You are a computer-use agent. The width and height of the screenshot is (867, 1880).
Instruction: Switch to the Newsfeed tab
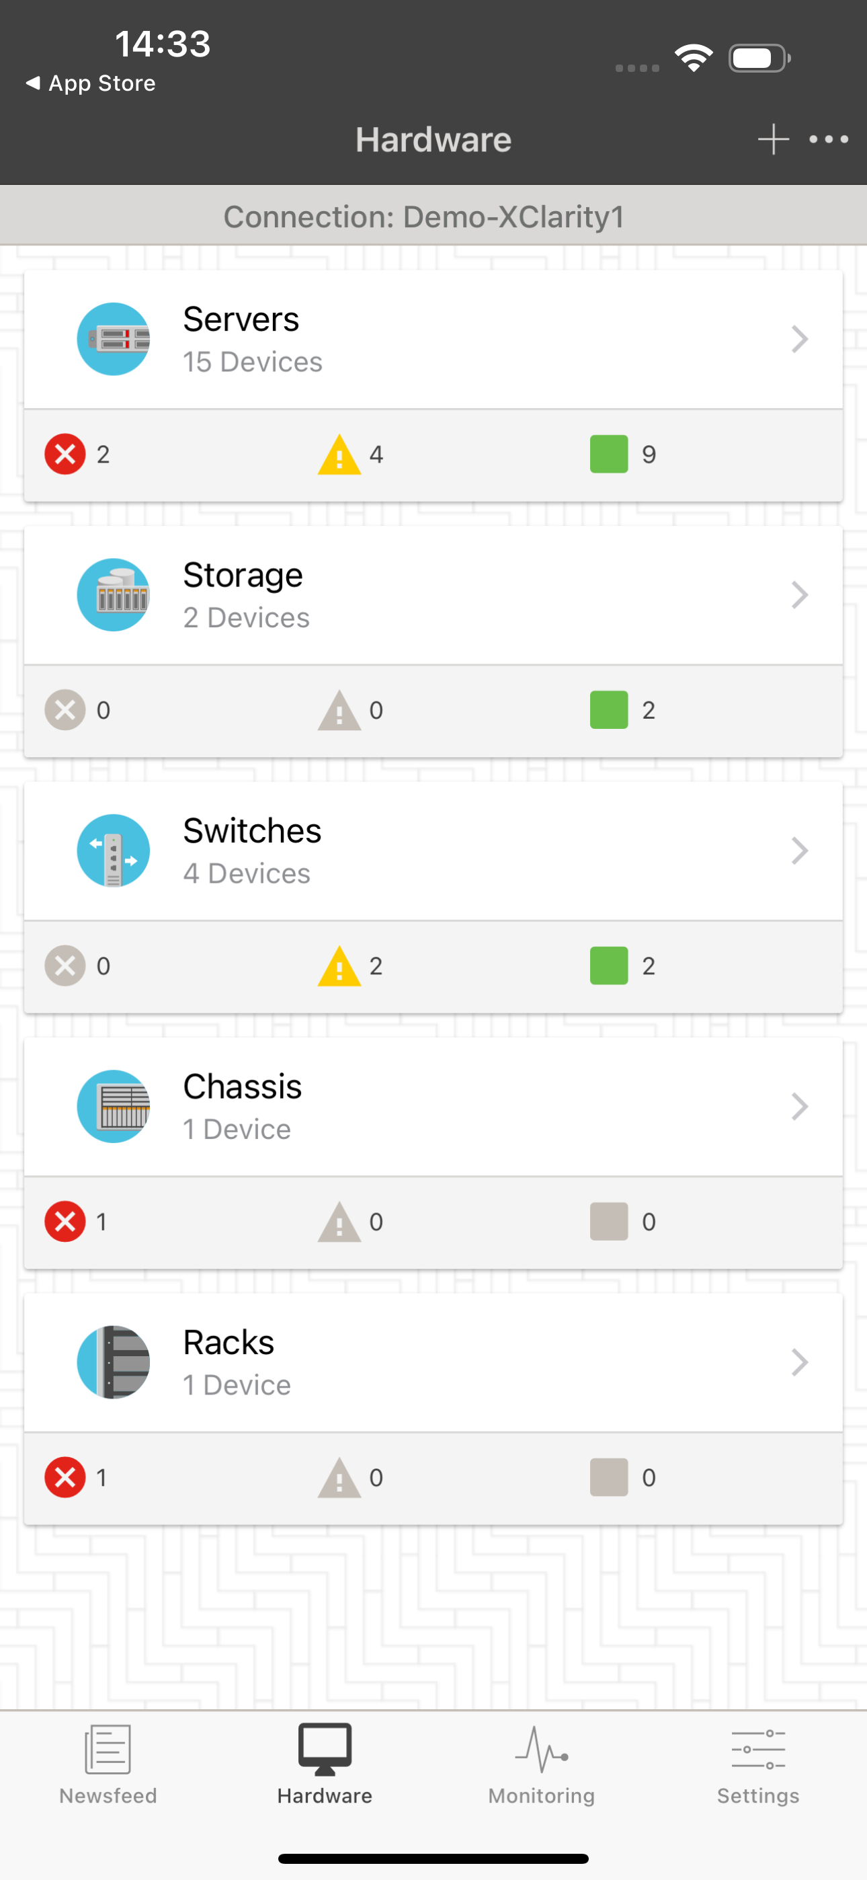pyautogui.click(x=108, y=1764)
